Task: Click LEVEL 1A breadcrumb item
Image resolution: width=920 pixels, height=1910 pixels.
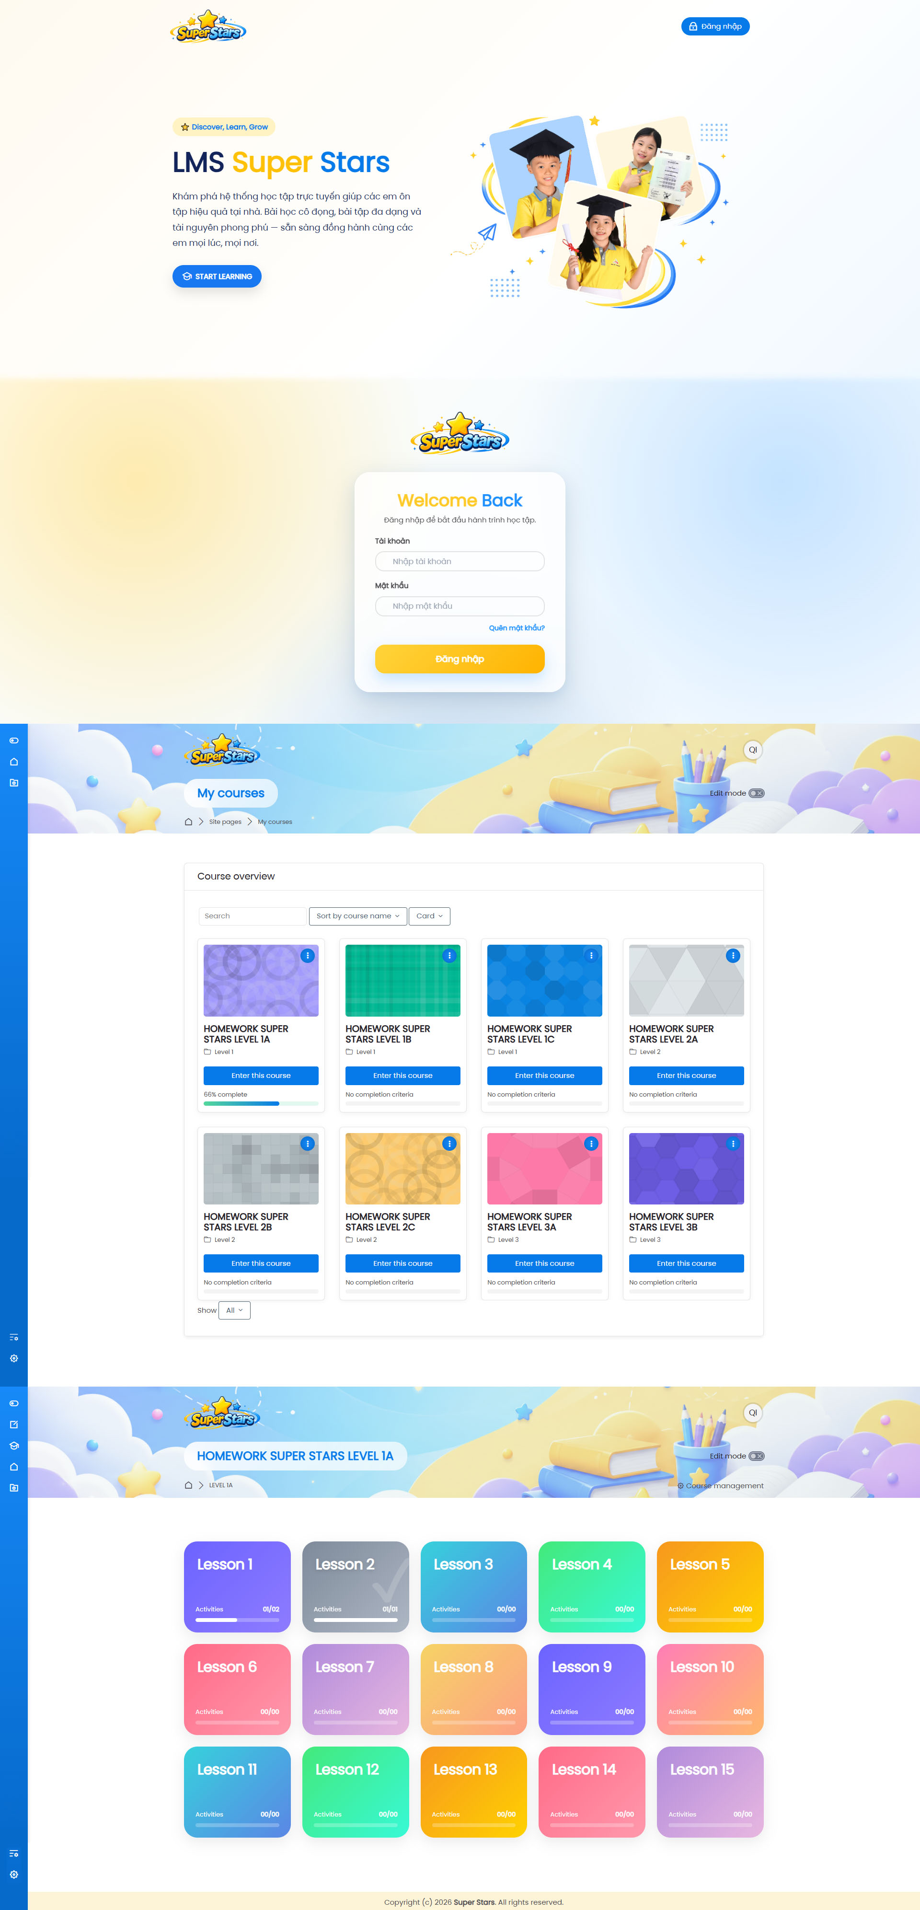Action: click(221, 1485)
